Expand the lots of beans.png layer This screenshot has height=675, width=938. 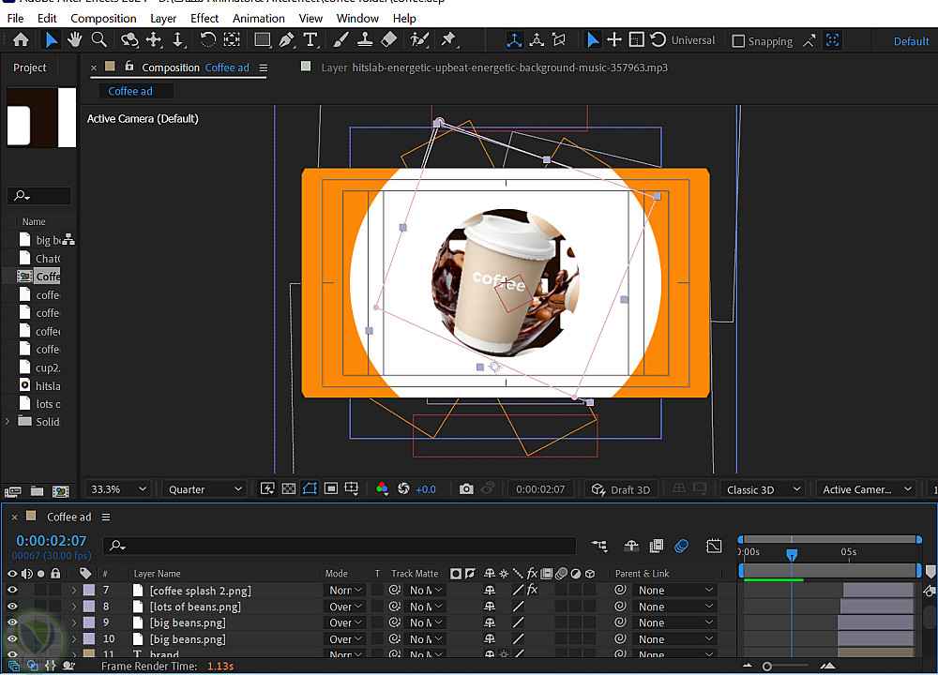[x=74, y=607]
